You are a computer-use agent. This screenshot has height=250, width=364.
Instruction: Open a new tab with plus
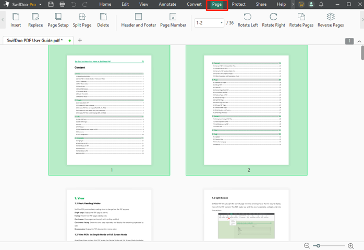80,40
